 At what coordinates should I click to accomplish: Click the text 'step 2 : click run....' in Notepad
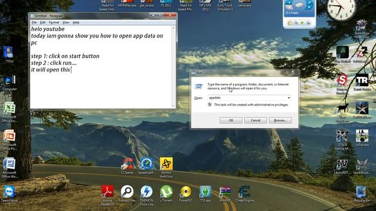(53, 63)
